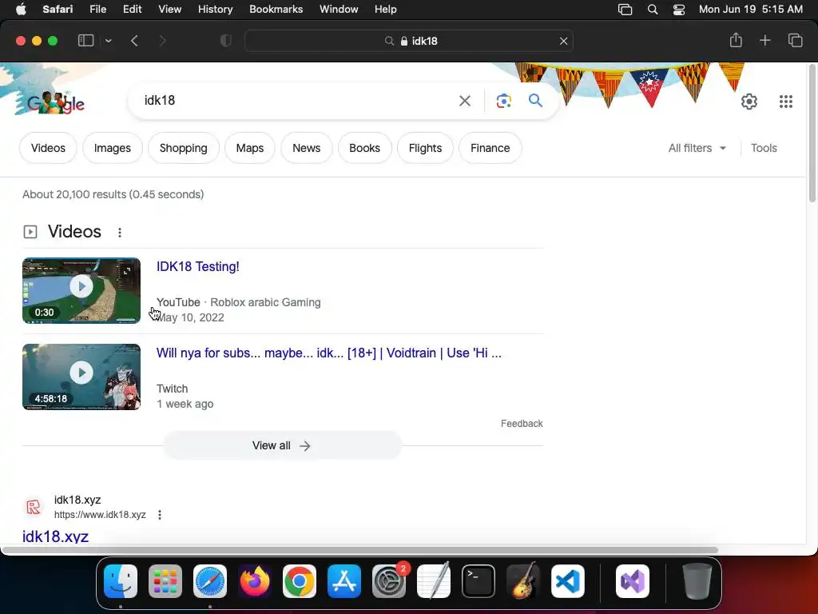The image size is (818, 614).
Task: Open a new tab with plus icon
Action: [x=764, y=40]
